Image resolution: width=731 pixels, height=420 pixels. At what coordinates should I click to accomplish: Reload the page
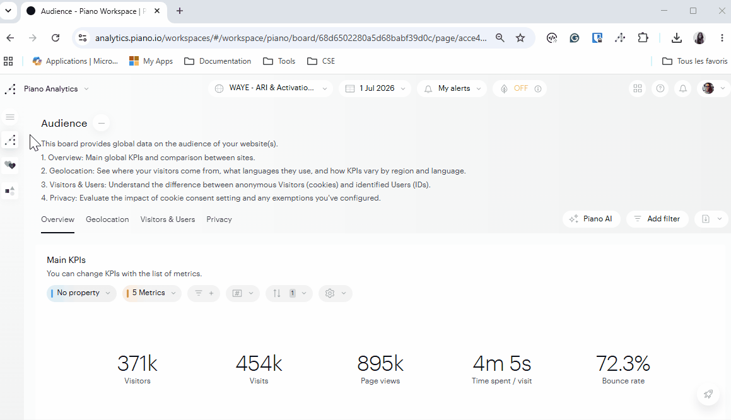pos(56,38)
